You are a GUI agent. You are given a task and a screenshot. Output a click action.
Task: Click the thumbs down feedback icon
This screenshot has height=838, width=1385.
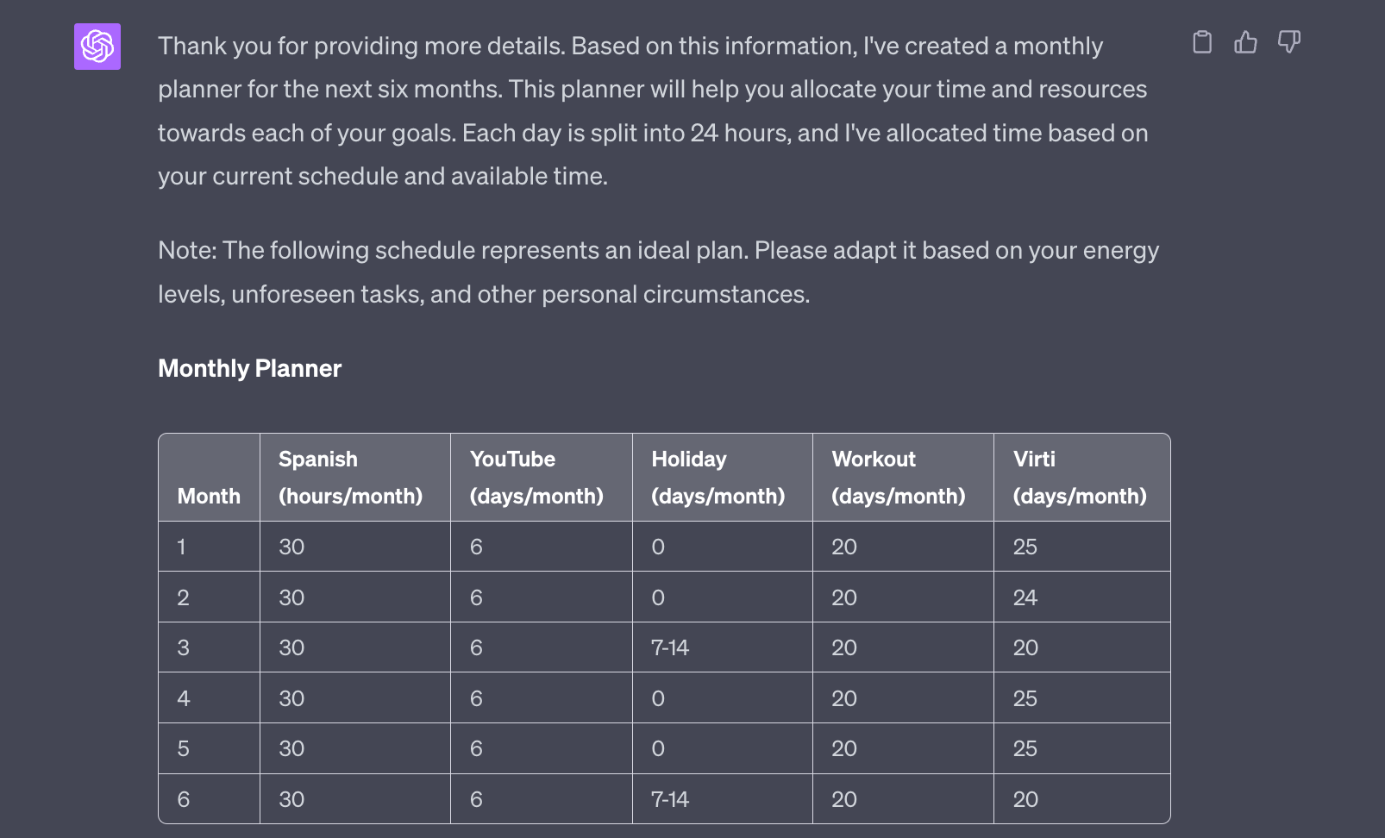tap(1288, 41)
